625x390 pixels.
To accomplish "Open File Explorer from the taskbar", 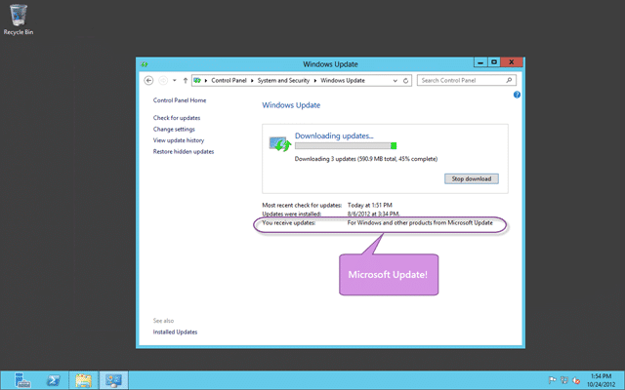I will point(84,380).
